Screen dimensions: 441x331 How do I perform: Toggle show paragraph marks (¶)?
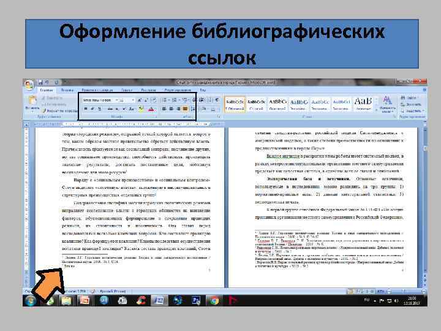pos(217,100)
